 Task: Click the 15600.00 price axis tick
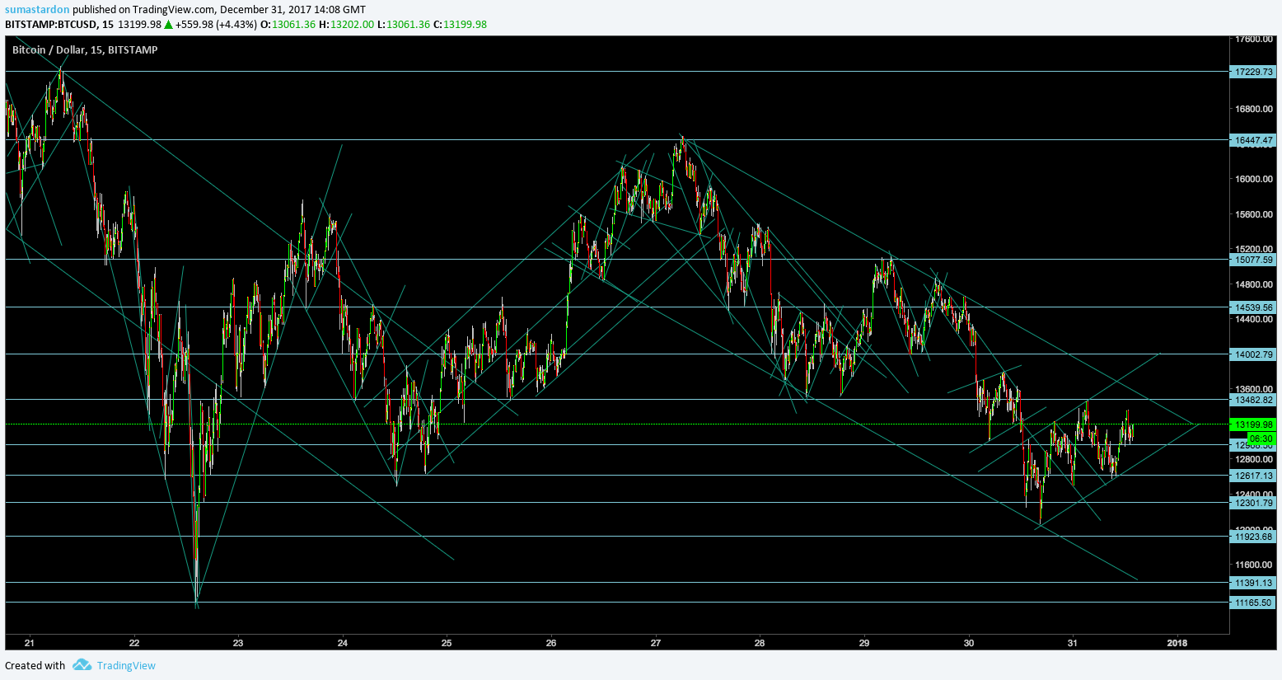[x=1253, y=214]
